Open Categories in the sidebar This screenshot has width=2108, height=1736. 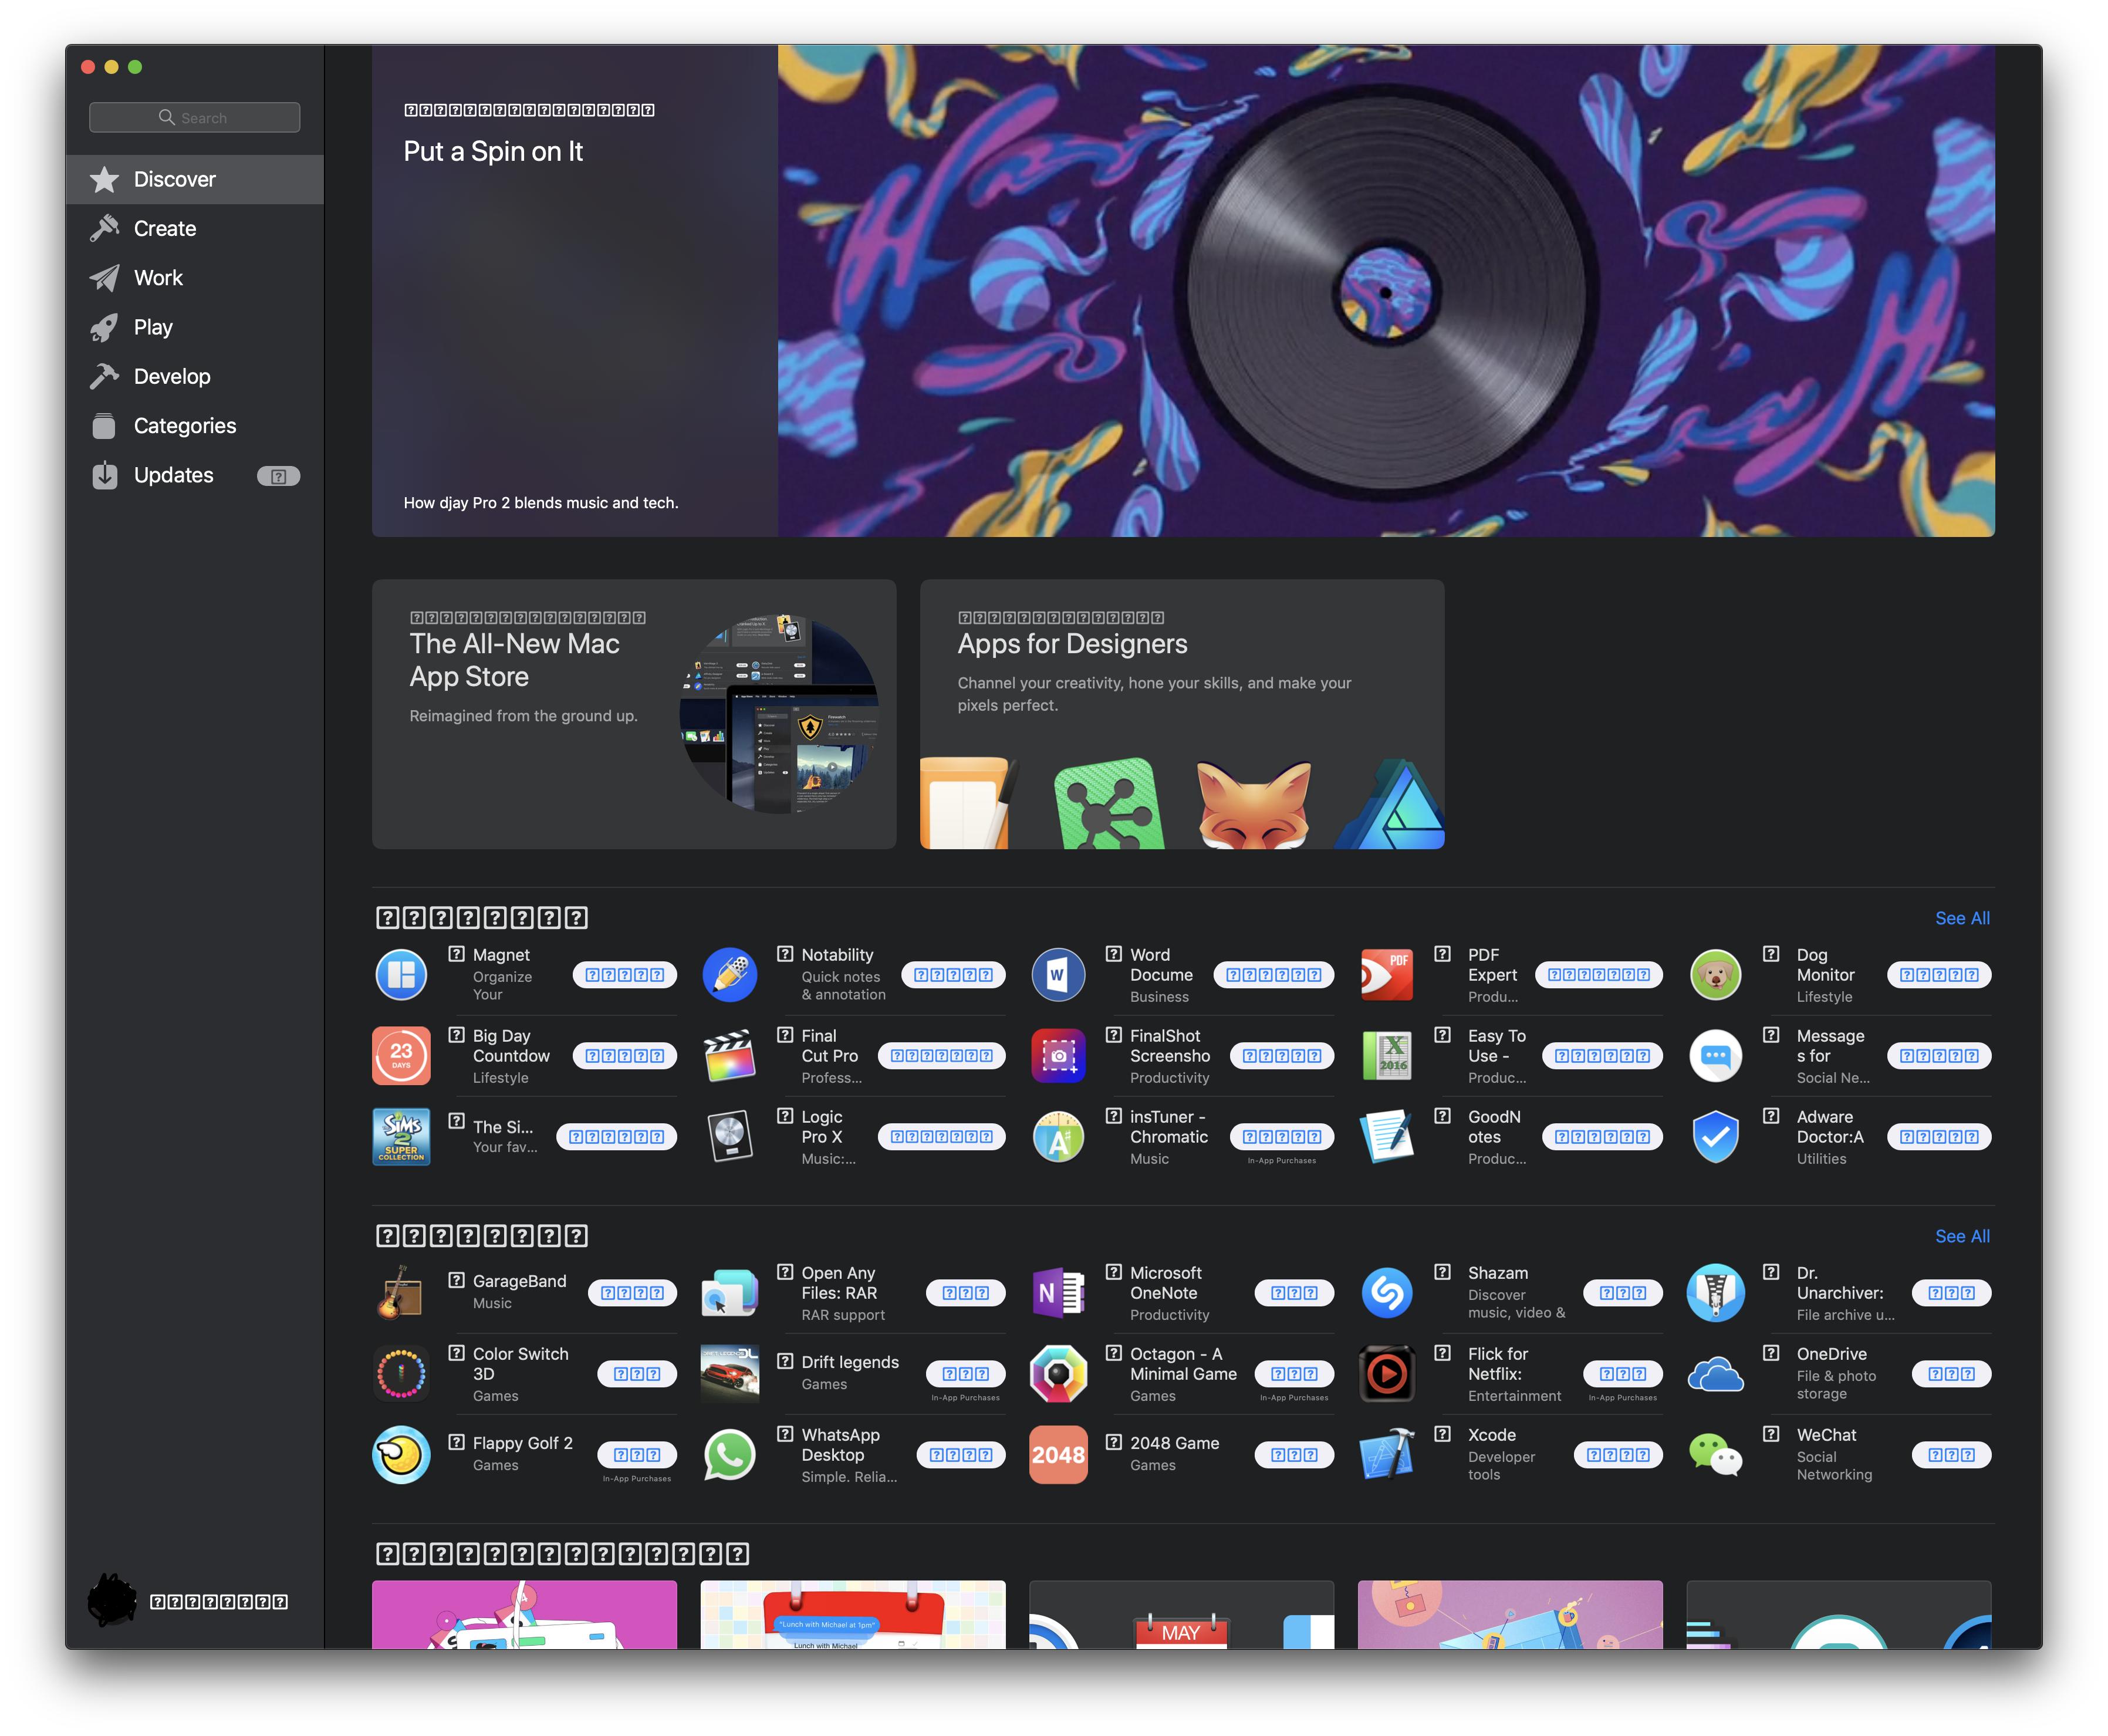[x=195, y=426]
